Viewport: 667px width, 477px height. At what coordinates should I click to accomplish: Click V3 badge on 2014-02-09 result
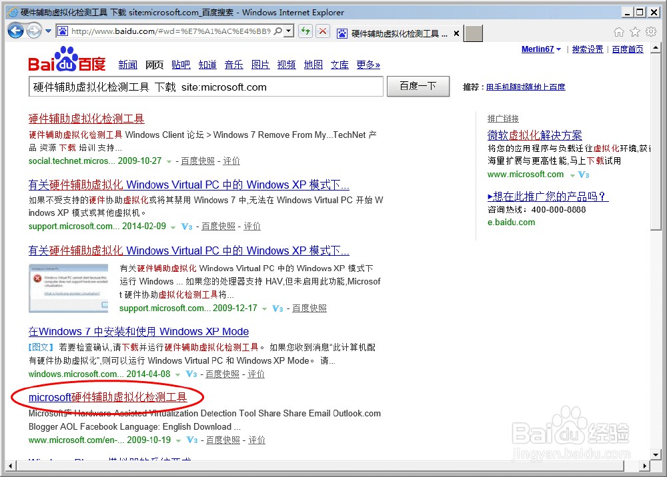click(x=187, y=227)
